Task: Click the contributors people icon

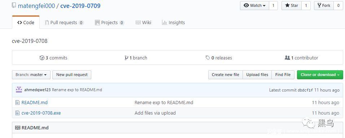Action: (x=287, y=58)
